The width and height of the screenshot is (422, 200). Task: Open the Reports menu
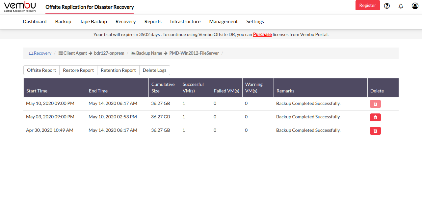(153, 22)
